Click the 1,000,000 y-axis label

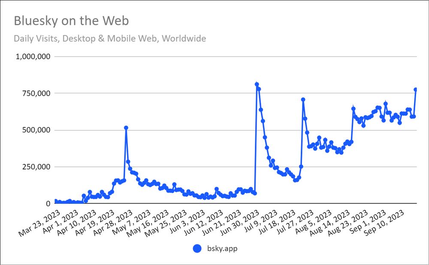pos(33,57)
